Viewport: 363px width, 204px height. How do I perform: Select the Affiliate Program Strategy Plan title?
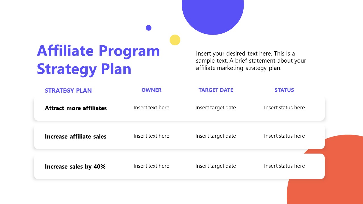98,60
